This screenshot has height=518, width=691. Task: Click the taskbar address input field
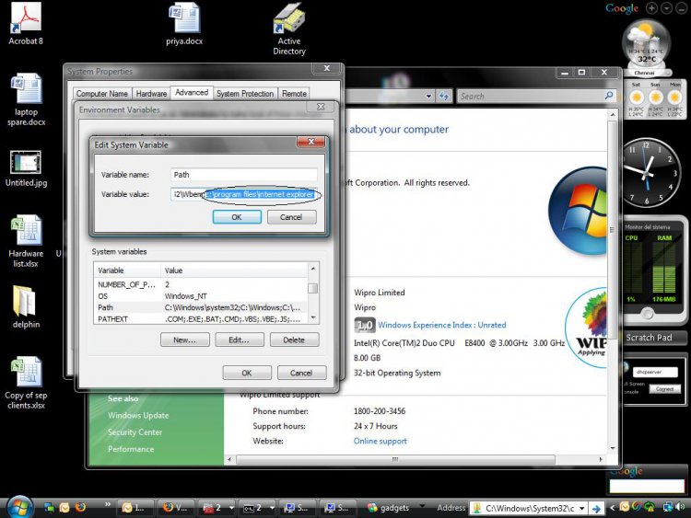click(529, 508)
